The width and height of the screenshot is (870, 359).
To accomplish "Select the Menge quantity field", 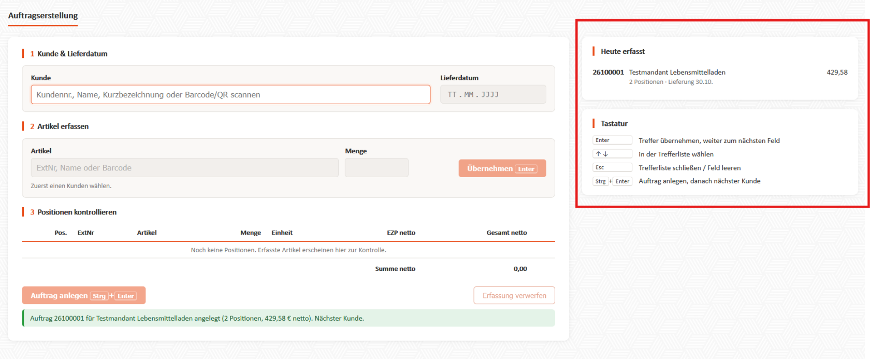I will click(376, 168).
